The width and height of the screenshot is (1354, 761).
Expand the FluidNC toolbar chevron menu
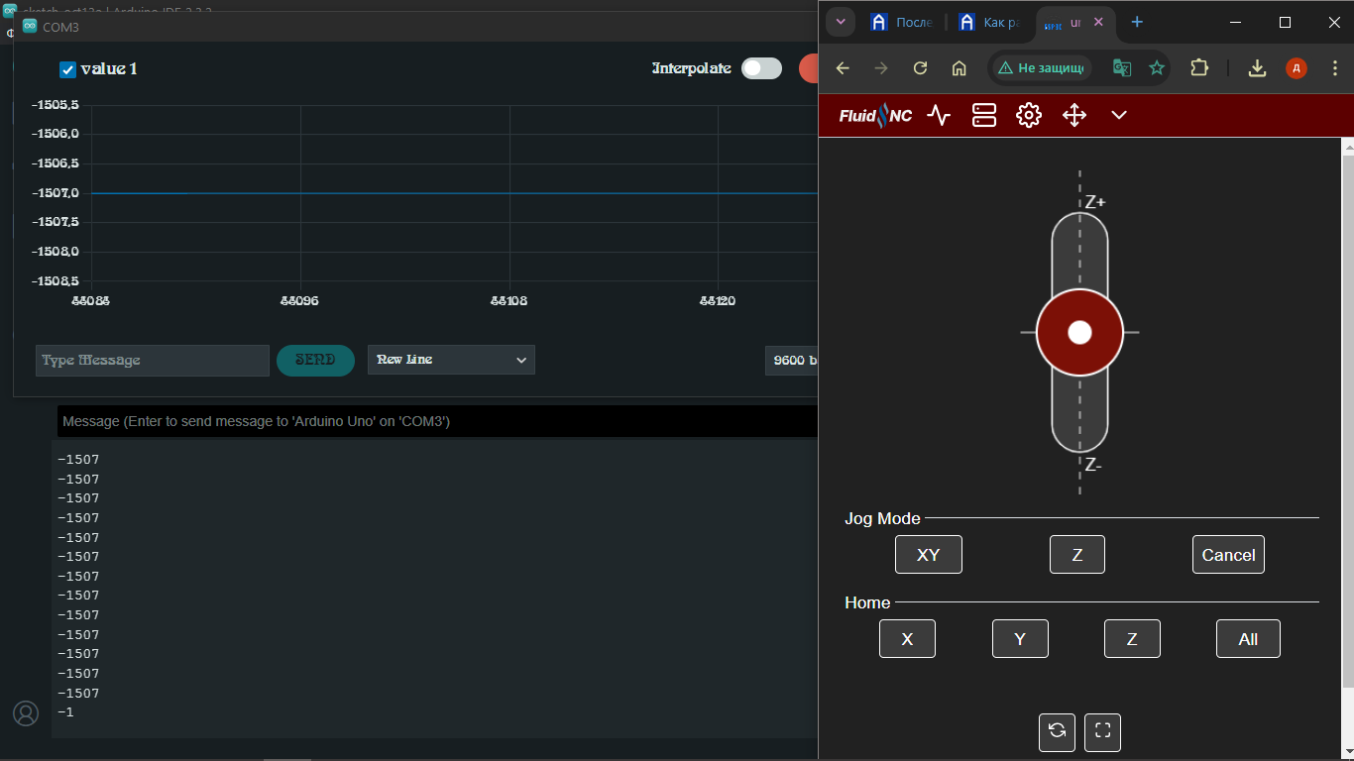(x=1119, y=116)
